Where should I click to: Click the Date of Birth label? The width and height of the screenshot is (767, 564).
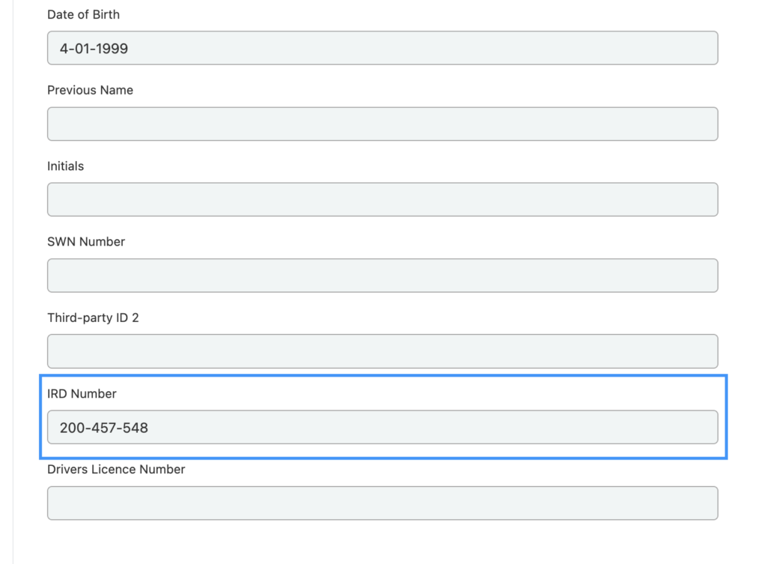[83, 15]
